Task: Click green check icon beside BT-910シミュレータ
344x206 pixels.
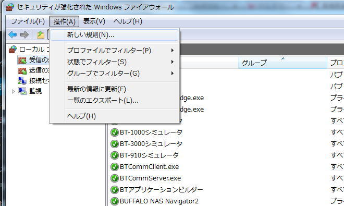Action: (115, 155)
